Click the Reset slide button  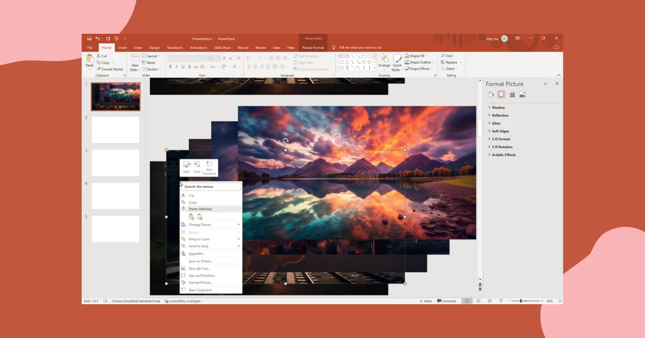149,63
